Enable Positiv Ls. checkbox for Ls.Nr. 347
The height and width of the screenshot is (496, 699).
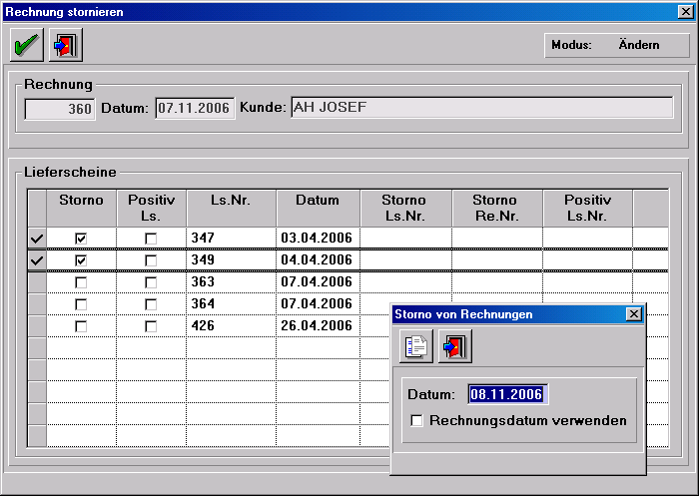(151, 238)
